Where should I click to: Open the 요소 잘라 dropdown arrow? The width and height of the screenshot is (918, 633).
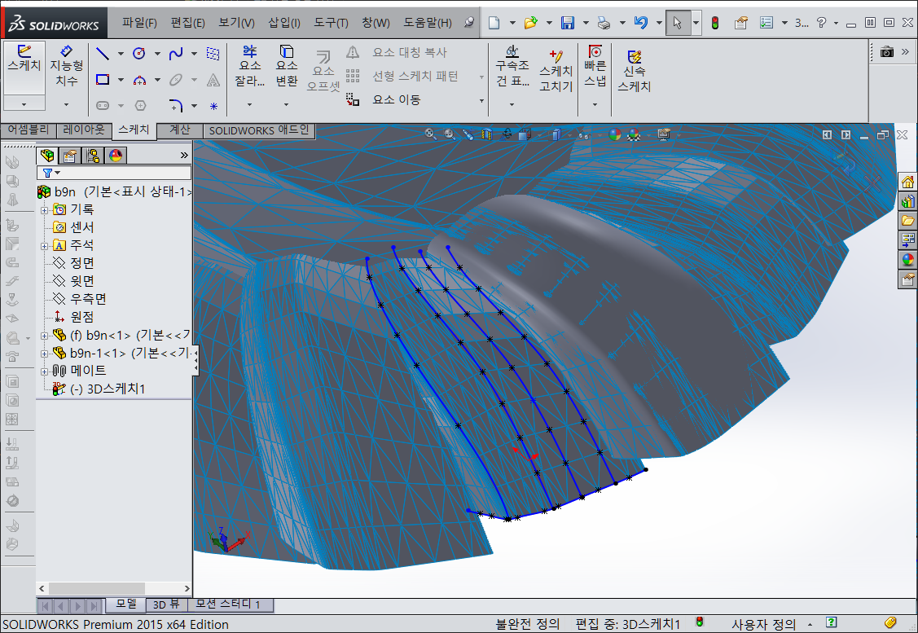point(250,105)
